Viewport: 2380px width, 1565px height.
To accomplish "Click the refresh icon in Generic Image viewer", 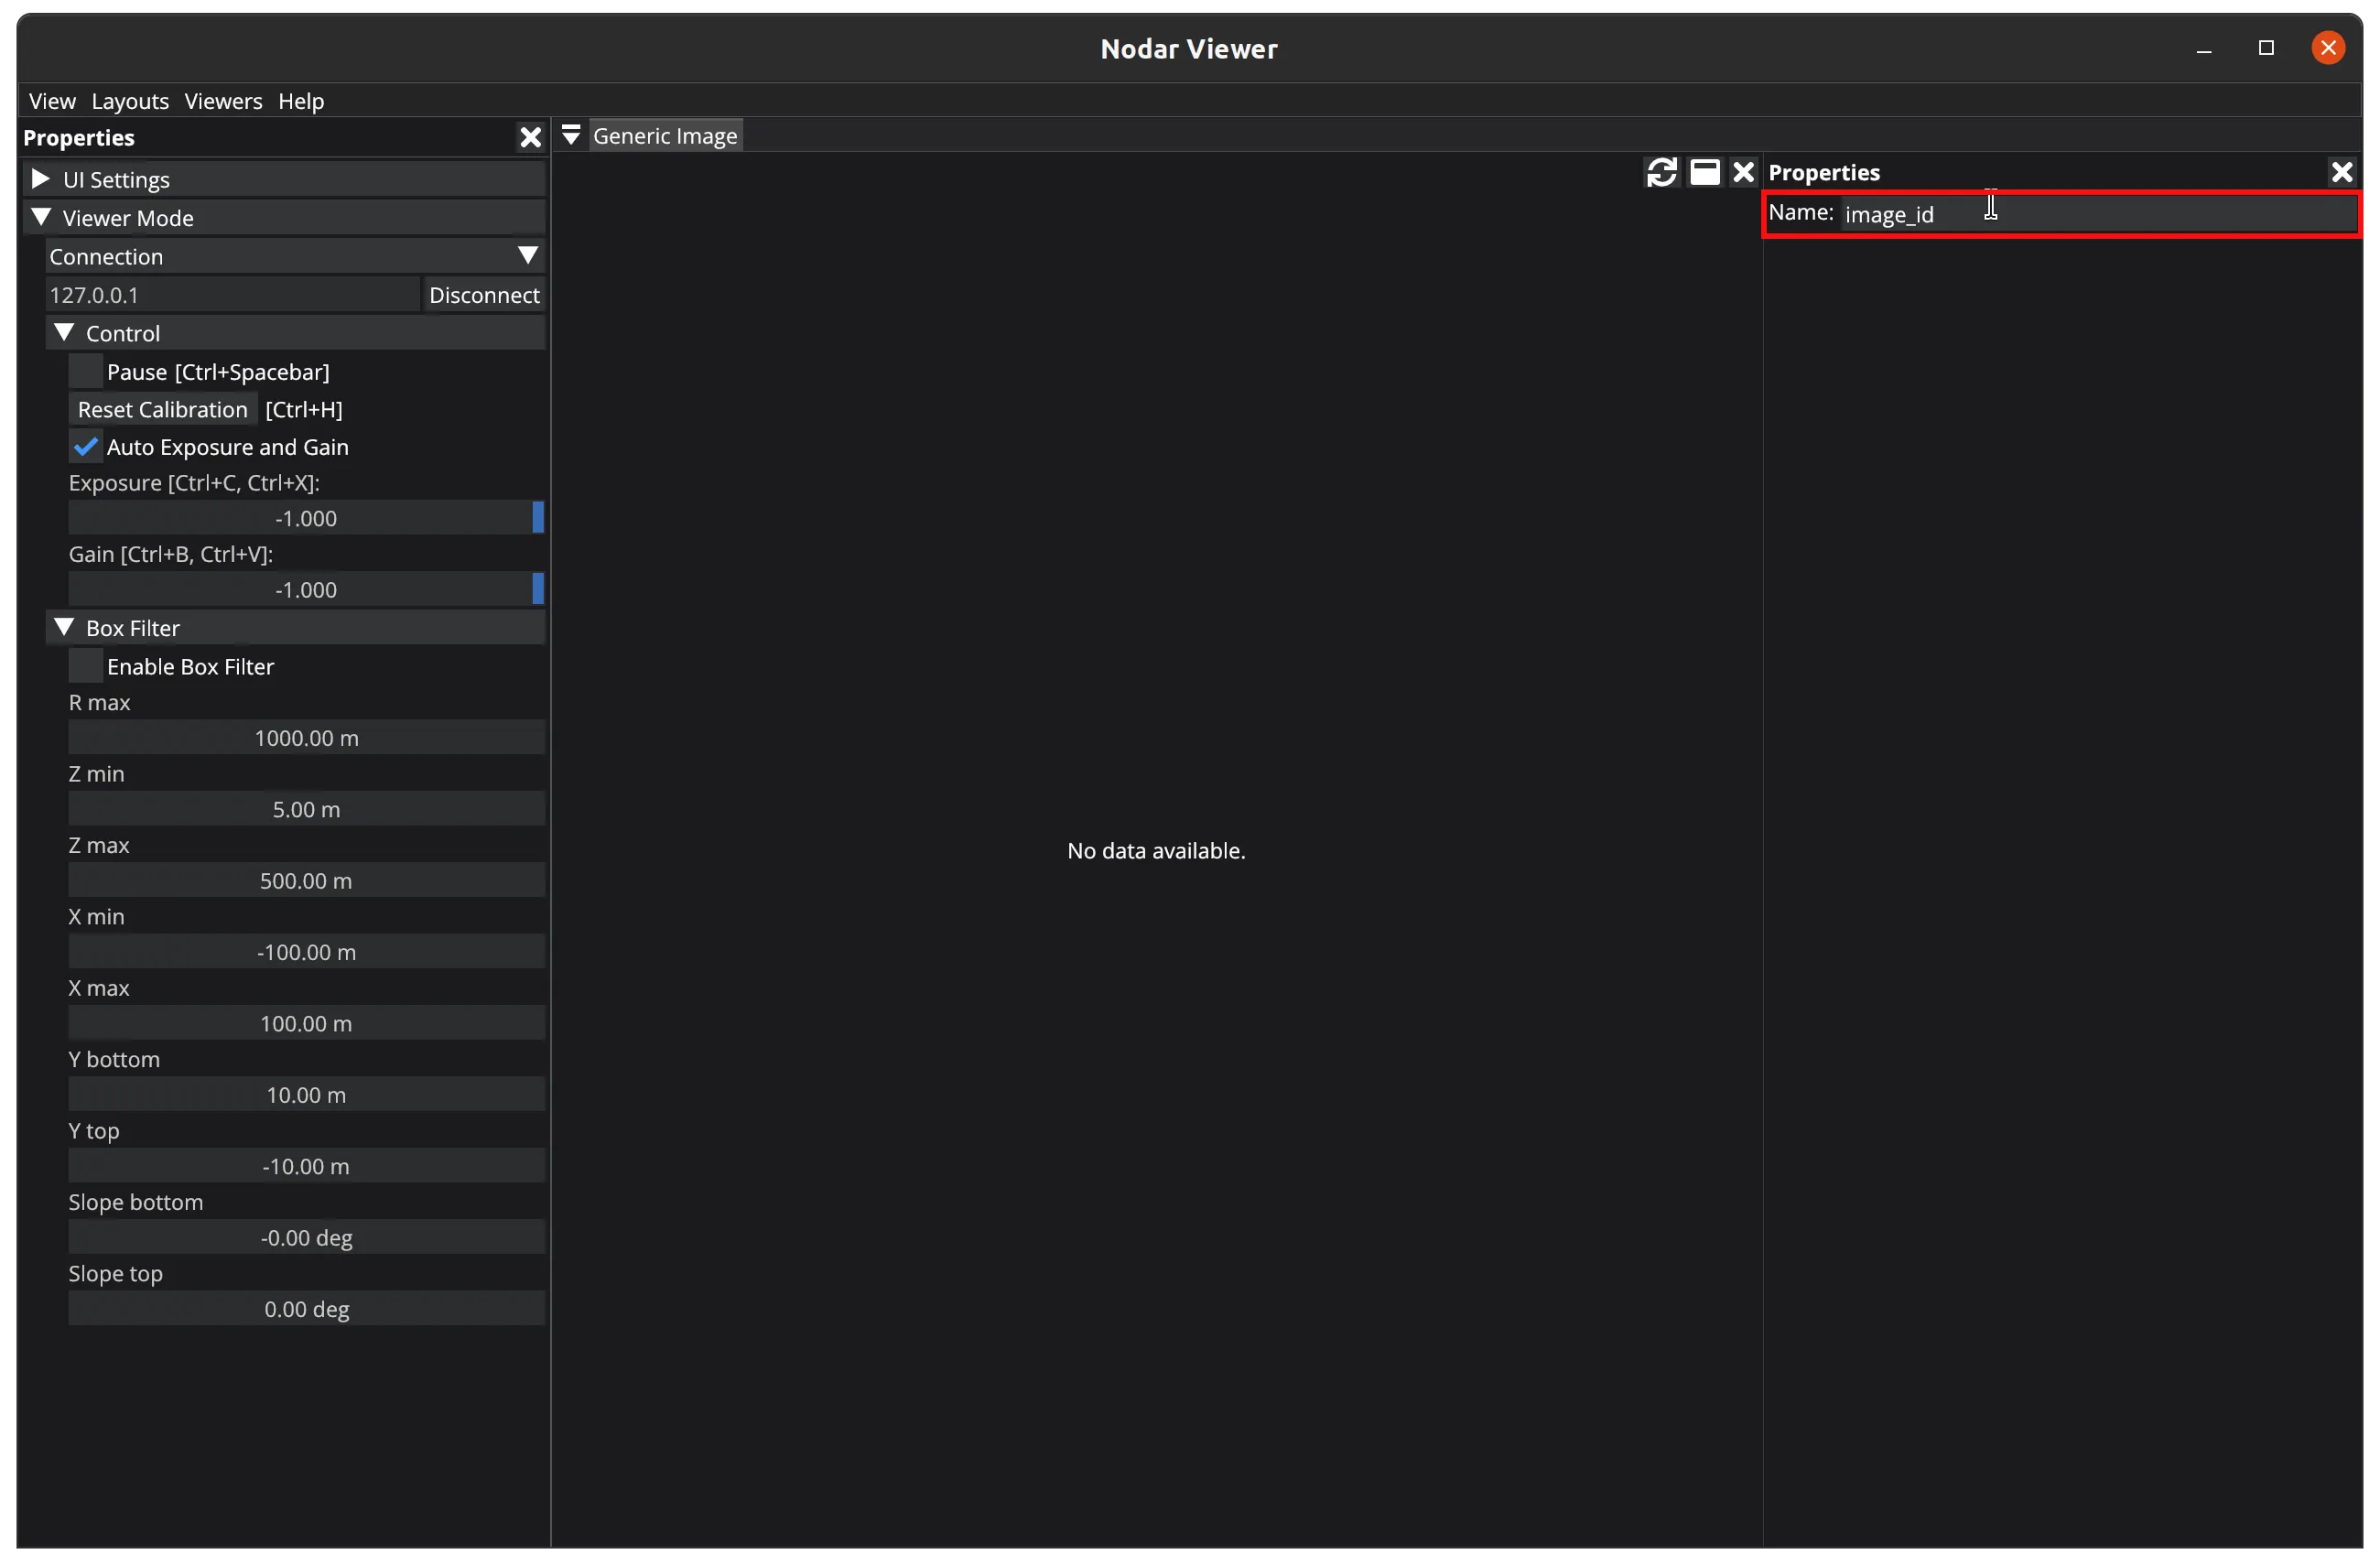I will [x=1661, y=172].
